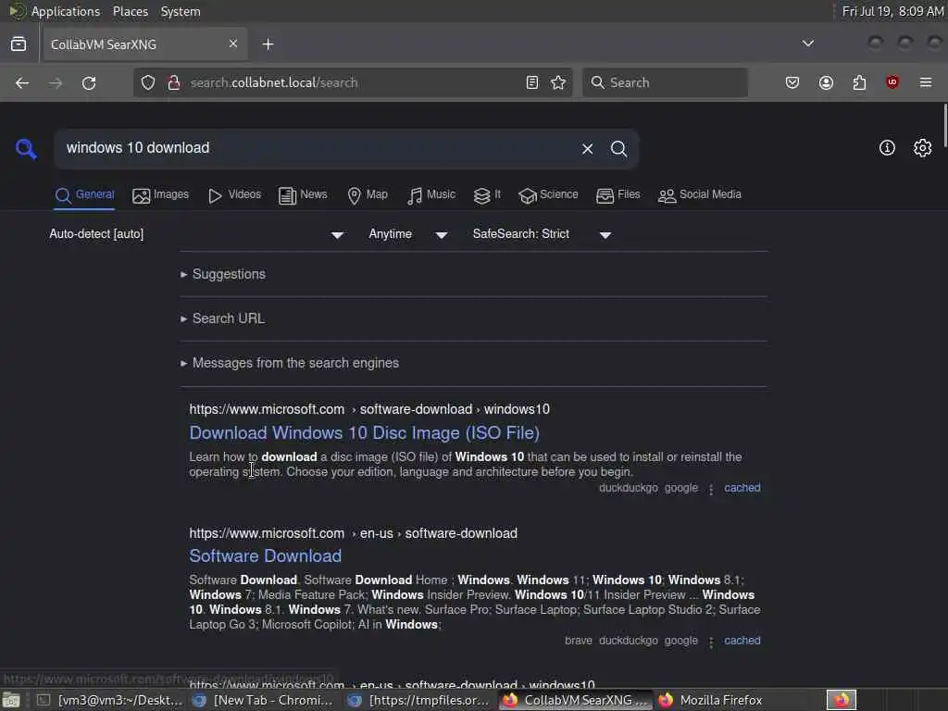
Task: Switch to Social Media search category
Action: click(x=700, y=195)
